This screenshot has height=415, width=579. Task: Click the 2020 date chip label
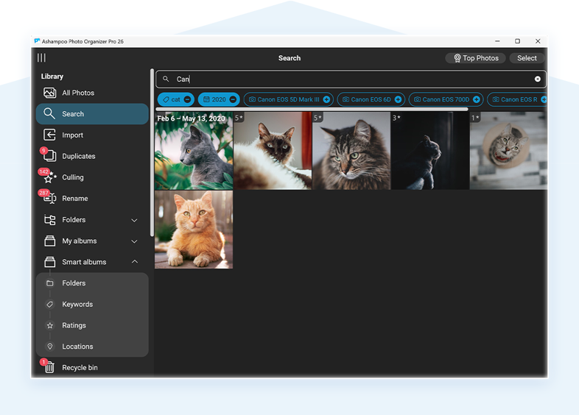[x=219, y=99]
